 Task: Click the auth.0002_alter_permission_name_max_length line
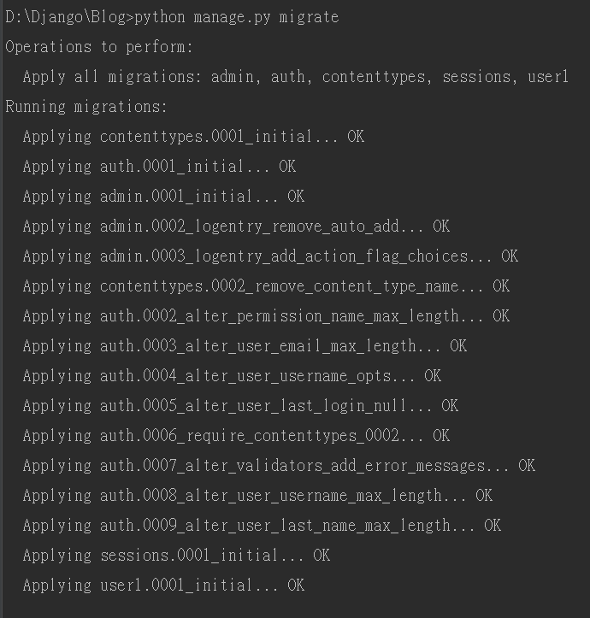[266, 316]
